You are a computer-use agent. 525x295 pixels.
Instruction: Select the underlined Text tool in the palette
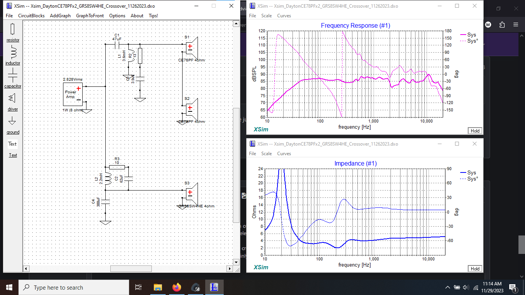[x=13, y=155]
